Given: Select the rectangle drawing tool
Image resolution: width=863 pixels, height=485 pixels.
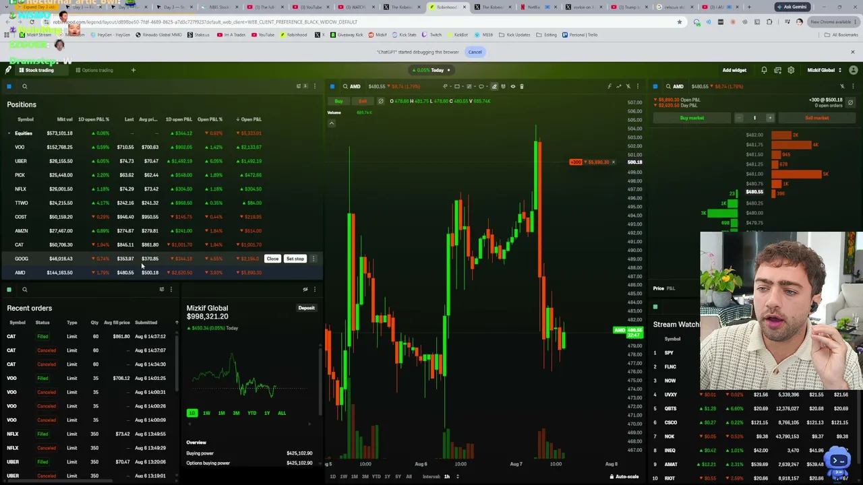Looking at the screenshot, I should (457, 86).
